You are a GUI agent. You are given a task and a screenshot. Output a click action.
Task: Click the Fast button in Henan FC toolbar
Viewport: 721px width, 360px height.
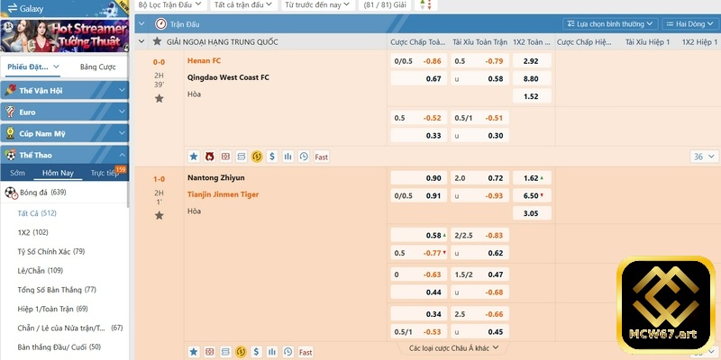point(321,157)
